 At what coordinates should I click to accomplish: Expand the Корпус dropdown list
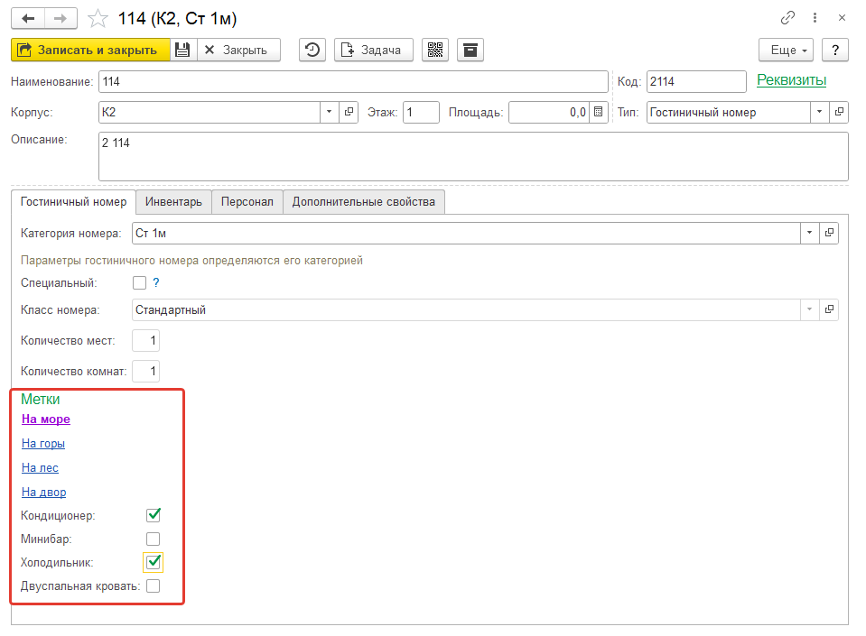(x=330, y=112)
